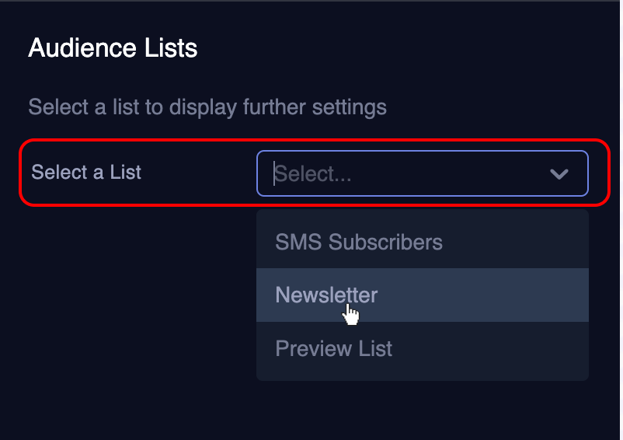Image resolution: width=623 pixels, height=440 pixels.
Task: Set audience list to Newsletter
Action: coord(423,295)
